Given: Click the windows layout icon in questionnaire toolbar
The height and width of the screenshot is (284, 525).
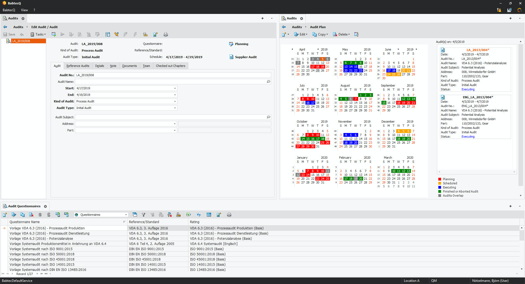Looking at the screenshot, I should tap(135, 215).
